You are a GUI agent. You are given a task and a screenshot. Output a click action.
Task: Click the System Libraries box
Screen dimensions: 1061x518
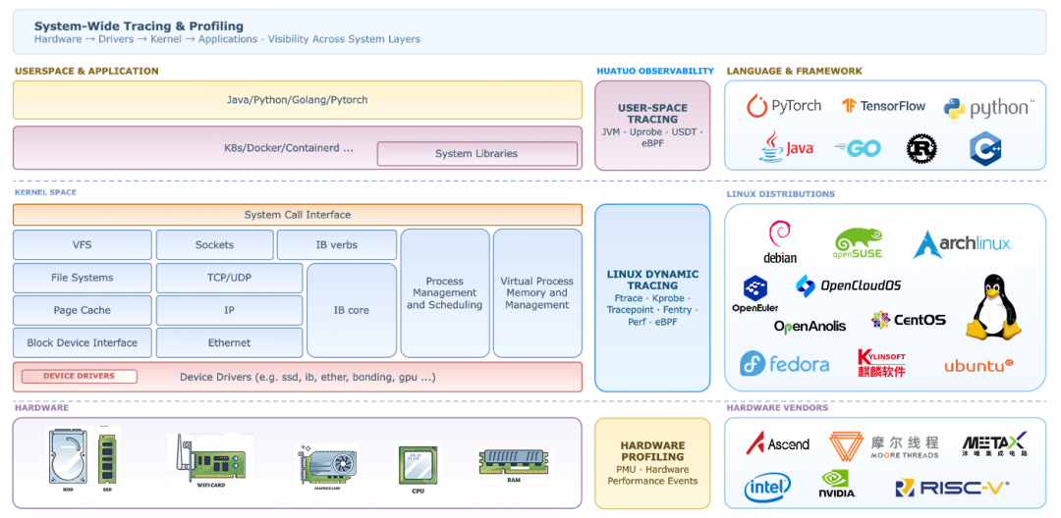[x=476, y=153]
